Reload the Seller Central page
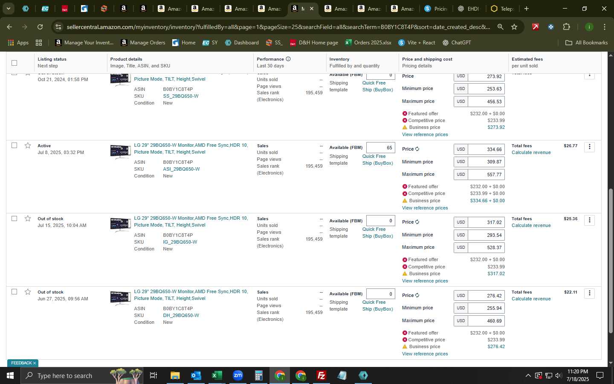 [x=40, y=27]
